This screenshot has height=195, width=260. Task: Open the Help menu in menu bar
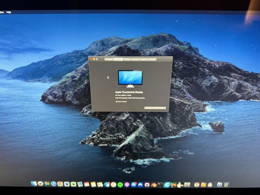click(x=9, y=12)
